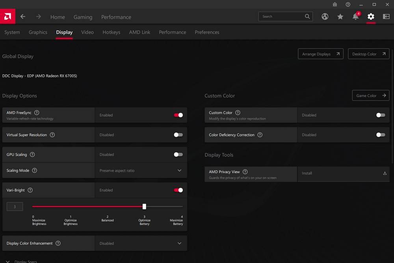Open the web browser globe icon
Viewport: 394px width, 263px height.
click(x=325, y=17)
